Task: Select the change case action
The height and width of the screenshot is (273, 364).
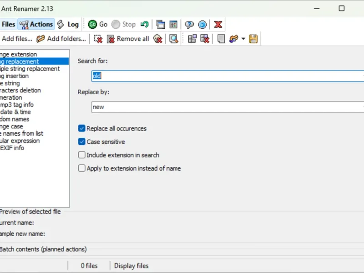Action: (35, 126)
